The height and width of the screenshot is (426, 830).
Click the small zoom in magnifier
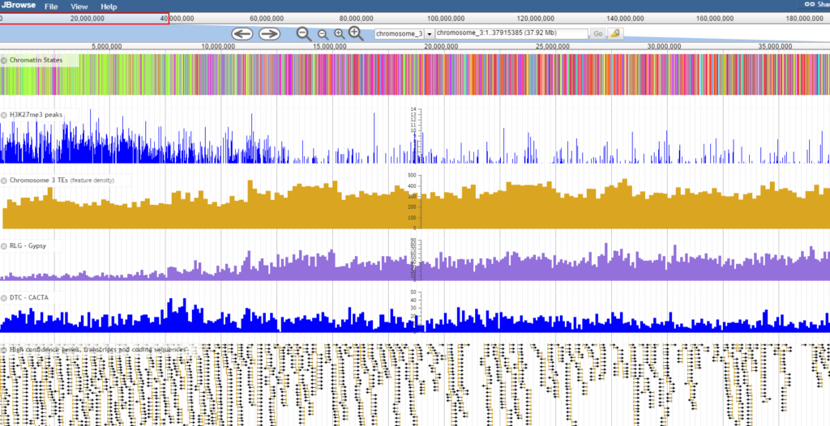(340, 34)
